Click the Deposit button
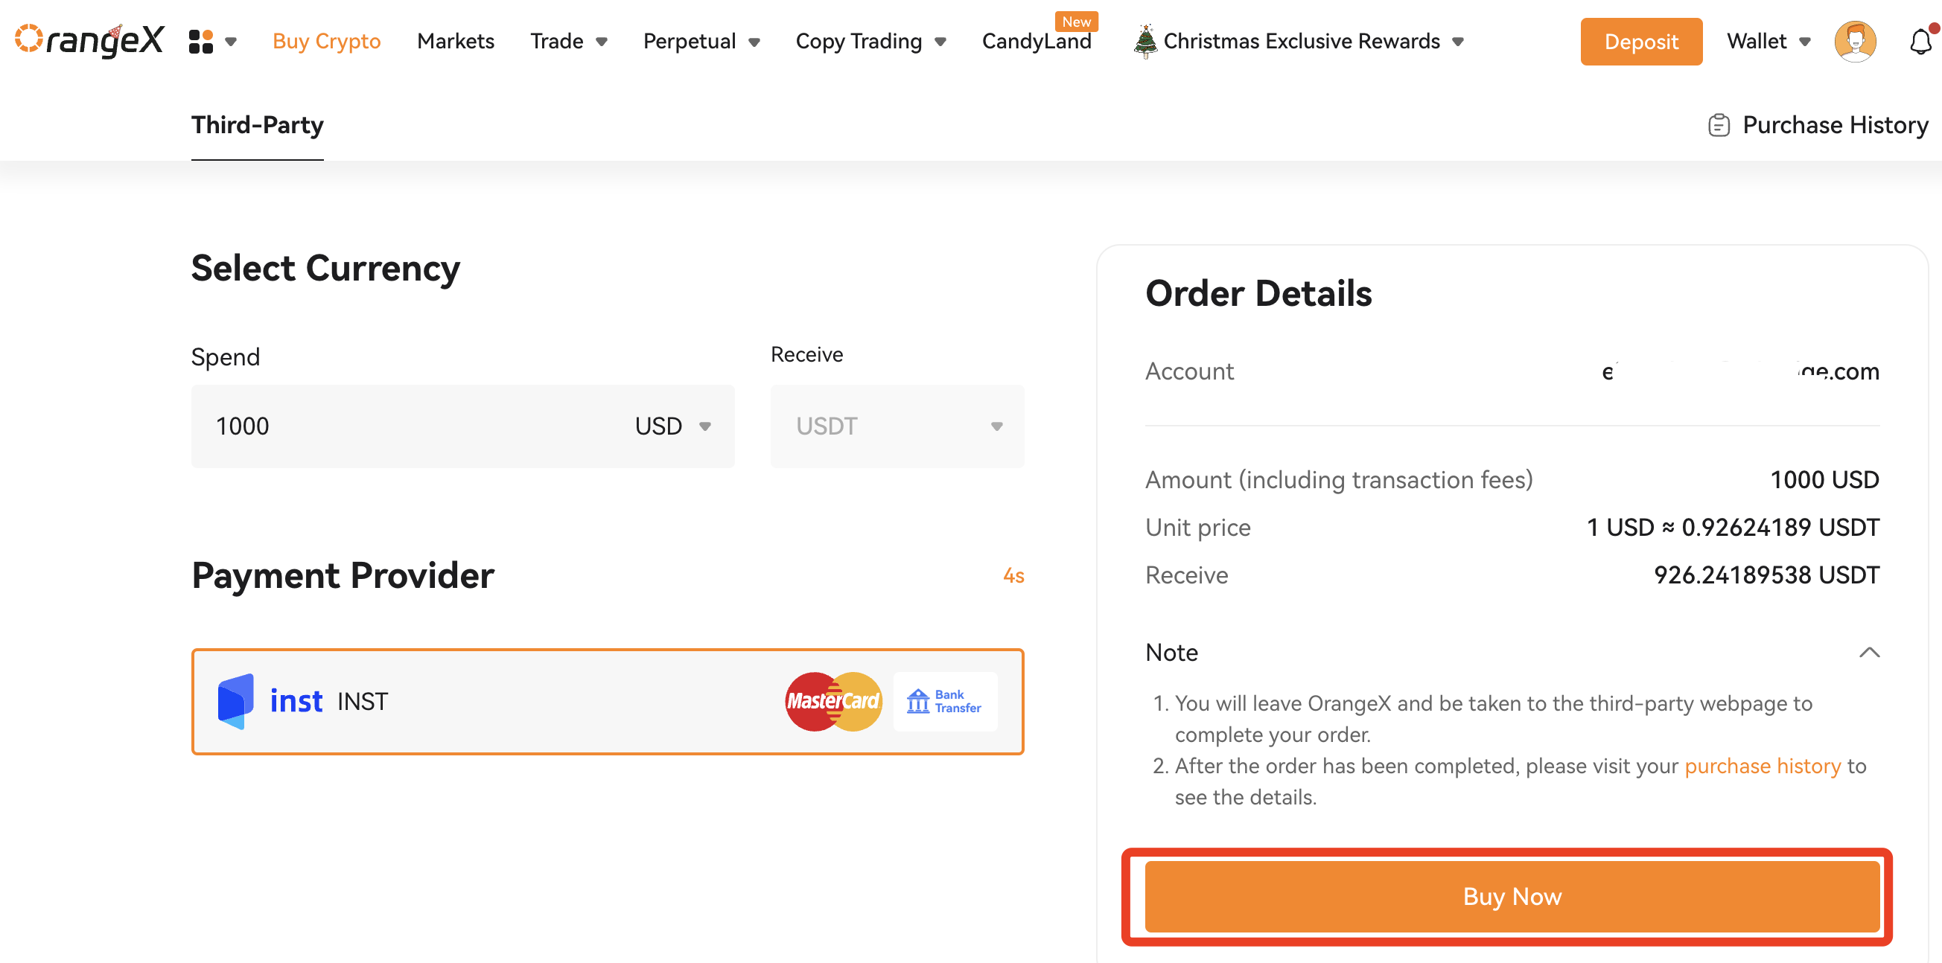 [1641, 42]
